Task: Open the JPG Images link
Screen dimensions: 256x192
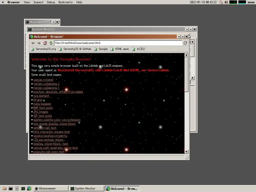Action: [41, 112]
